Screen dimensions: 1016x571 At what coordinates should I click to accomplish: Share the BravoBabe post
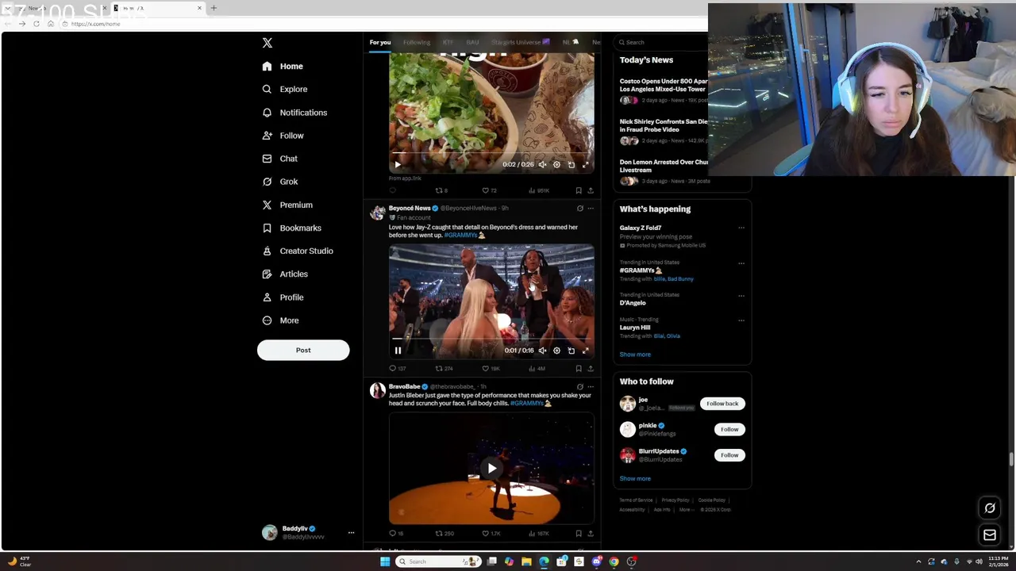click(590, 534)
